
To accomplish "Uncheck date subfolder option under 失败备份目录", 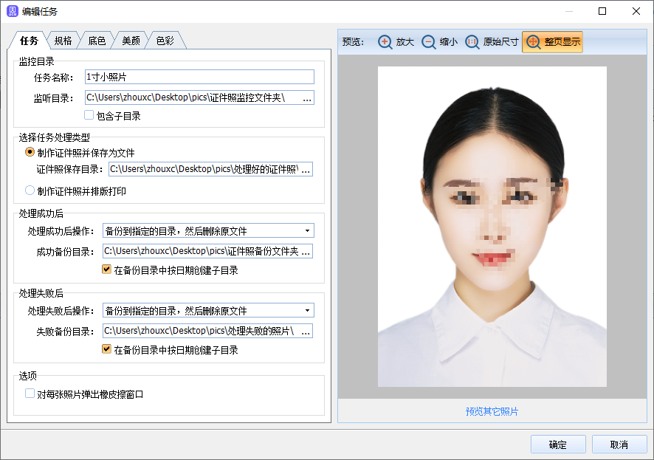I will tap(106, 349).
